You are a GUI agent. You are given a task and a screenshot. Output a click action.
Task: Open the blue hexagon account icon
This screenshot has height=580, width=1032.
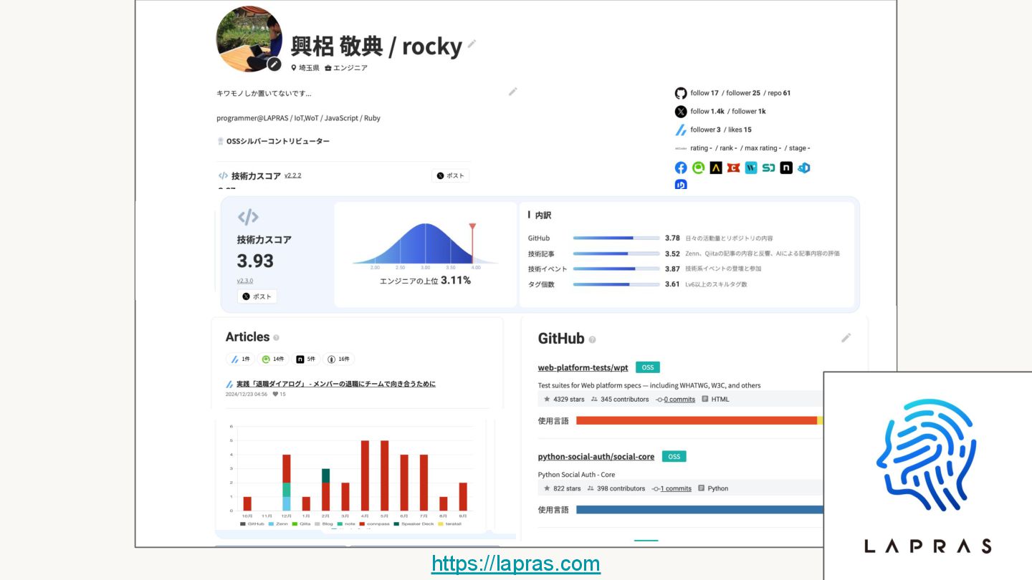coord(804,168)
